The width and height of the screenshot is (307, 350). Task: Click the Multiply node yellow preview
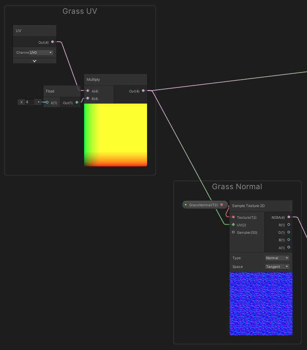(115, 135)
